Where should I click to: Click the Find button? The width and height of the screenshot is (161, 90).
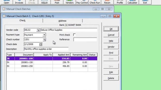pyautogui.click(x=111, y=53)
